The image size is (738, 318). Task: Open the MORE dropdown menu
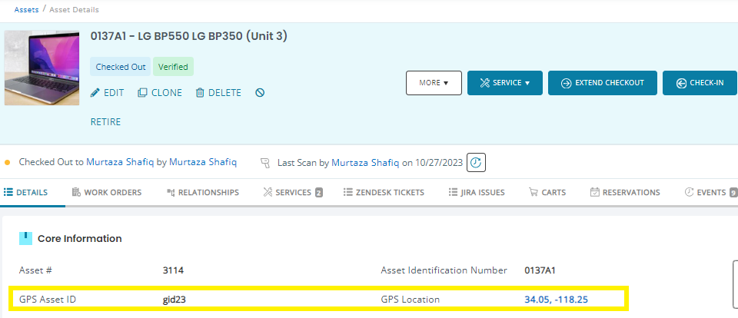point(434,83)
